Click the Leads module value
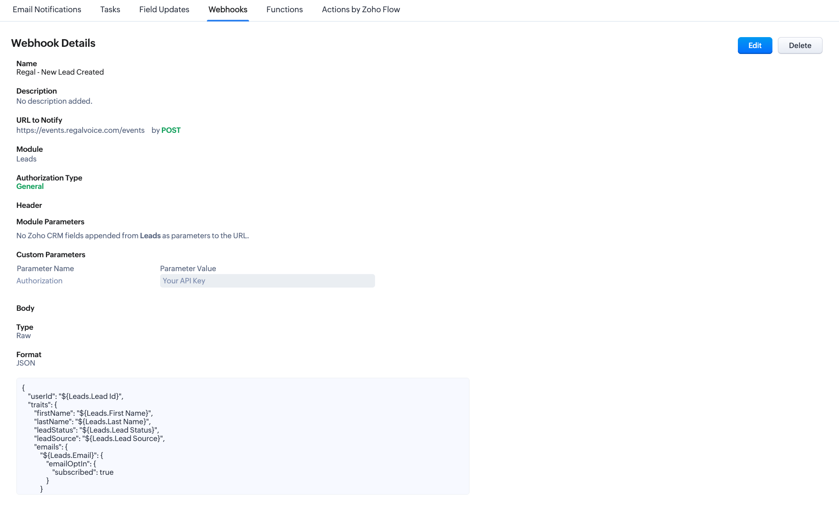Viewport: 839px width, 514px height. [x=27, y=159]
